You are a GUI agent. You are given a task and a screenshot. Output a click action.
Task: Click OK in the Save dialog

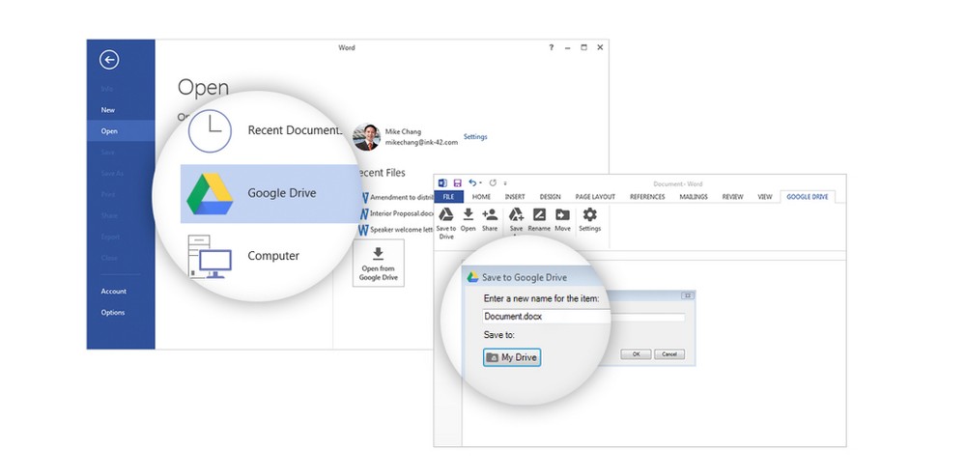(637, 354)
